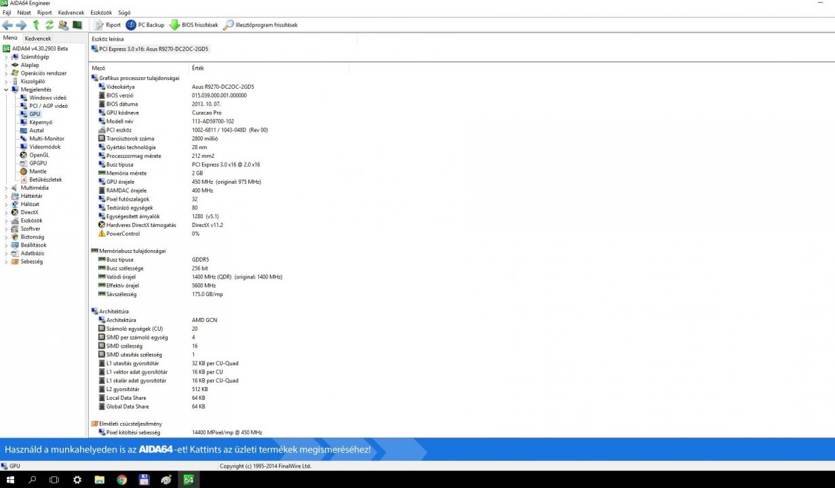Screen dimensions: 835x488
Task: Open the user management toolbar icon
Action: 63,25
